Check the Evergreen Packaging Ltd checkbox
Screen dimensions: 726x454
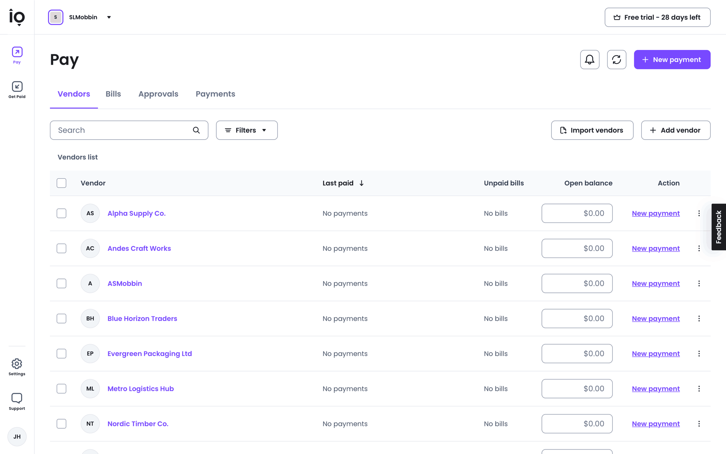tap(61, 354)
